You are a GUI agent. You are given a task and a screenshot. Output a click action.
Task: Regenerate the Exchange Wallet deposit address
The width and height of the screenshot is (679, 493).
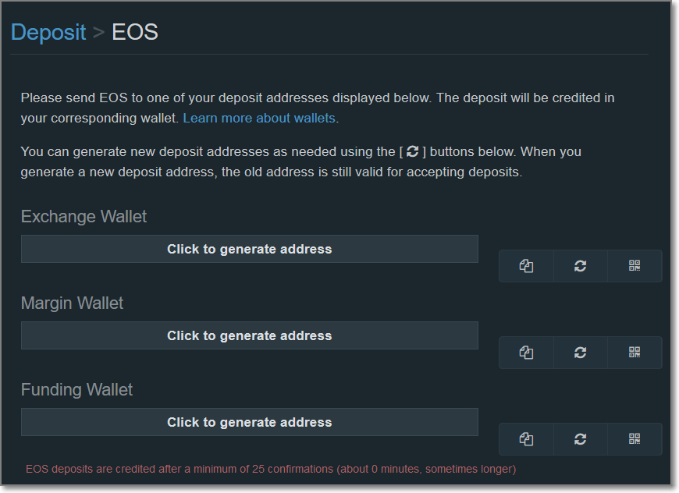(580, 266)
